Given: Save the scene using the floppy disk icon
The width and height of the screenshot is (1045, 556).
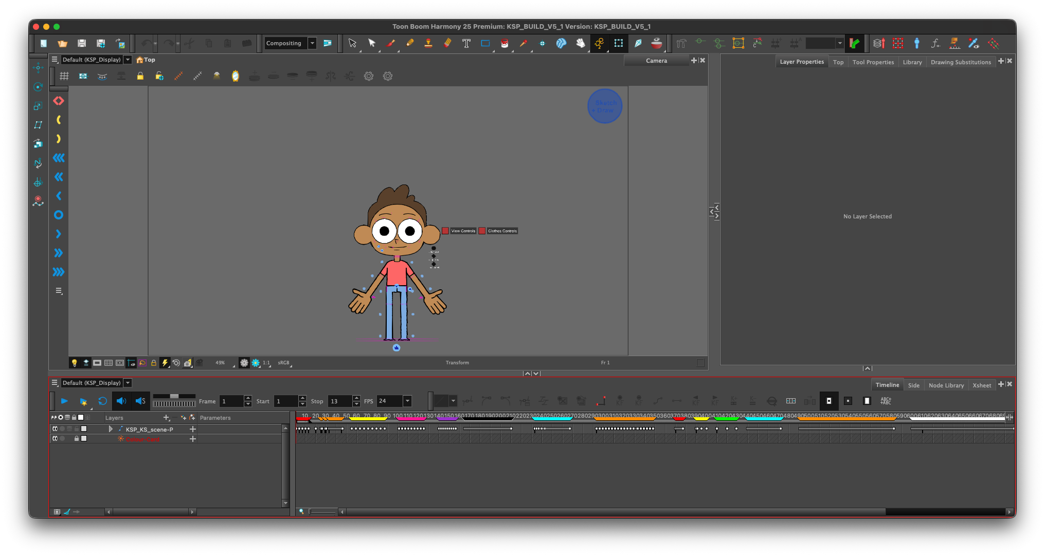Looking at the screenshot, I should click(x=82, y=43).
